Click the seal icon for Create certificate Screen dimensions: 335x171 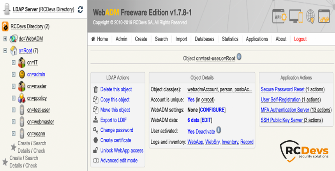96,140
